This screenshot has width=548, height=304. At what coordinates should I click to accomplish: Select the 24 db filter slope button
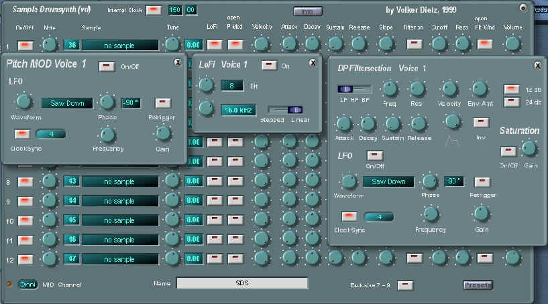tap(511, 101)
